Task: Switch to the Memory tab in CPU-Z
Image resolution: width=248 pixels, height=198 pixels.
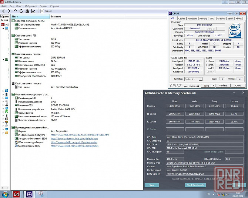Action: tap(203, 19)
